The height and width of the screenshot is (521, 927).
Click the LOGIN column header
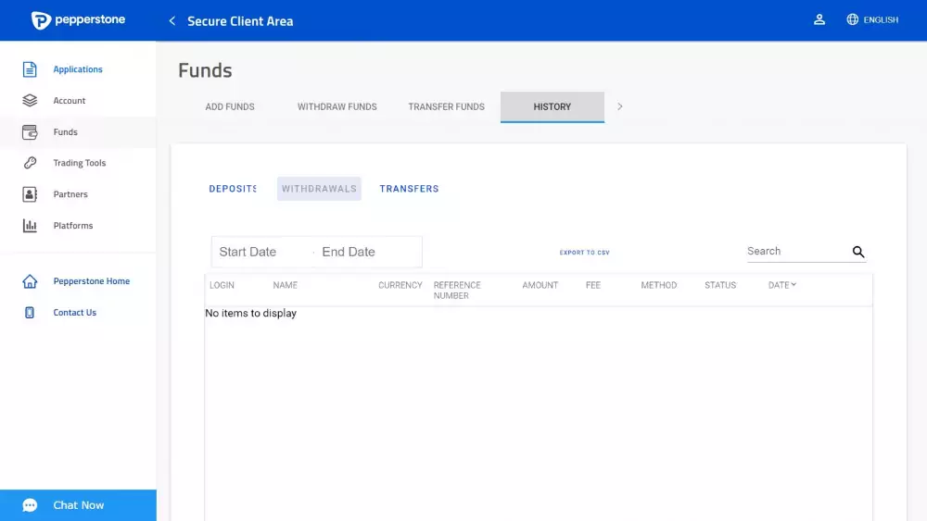[222, 285]
